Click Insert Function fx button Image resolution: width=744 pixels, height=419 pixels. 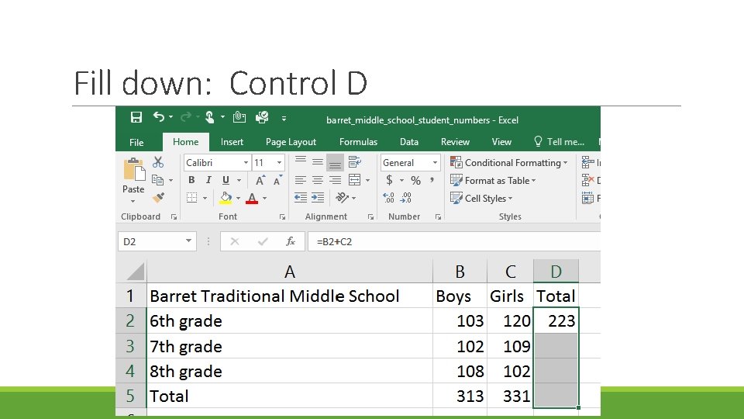click(291, 241)
